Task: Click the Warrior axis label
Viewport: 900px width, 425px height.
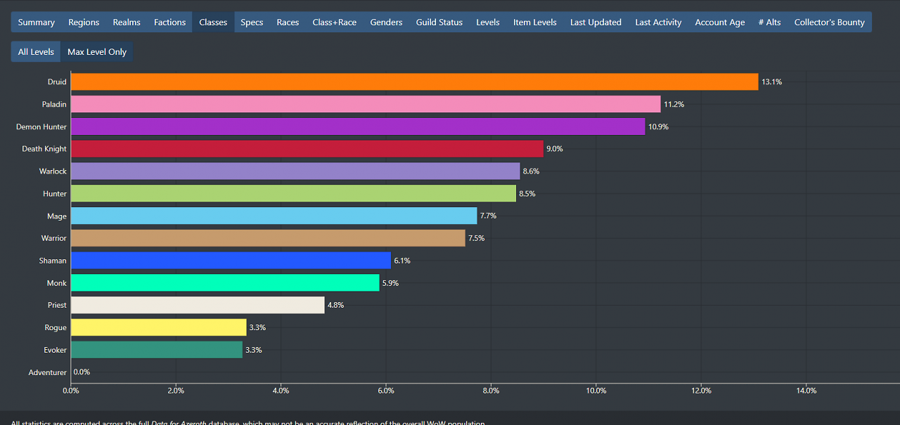Action: 53,238
